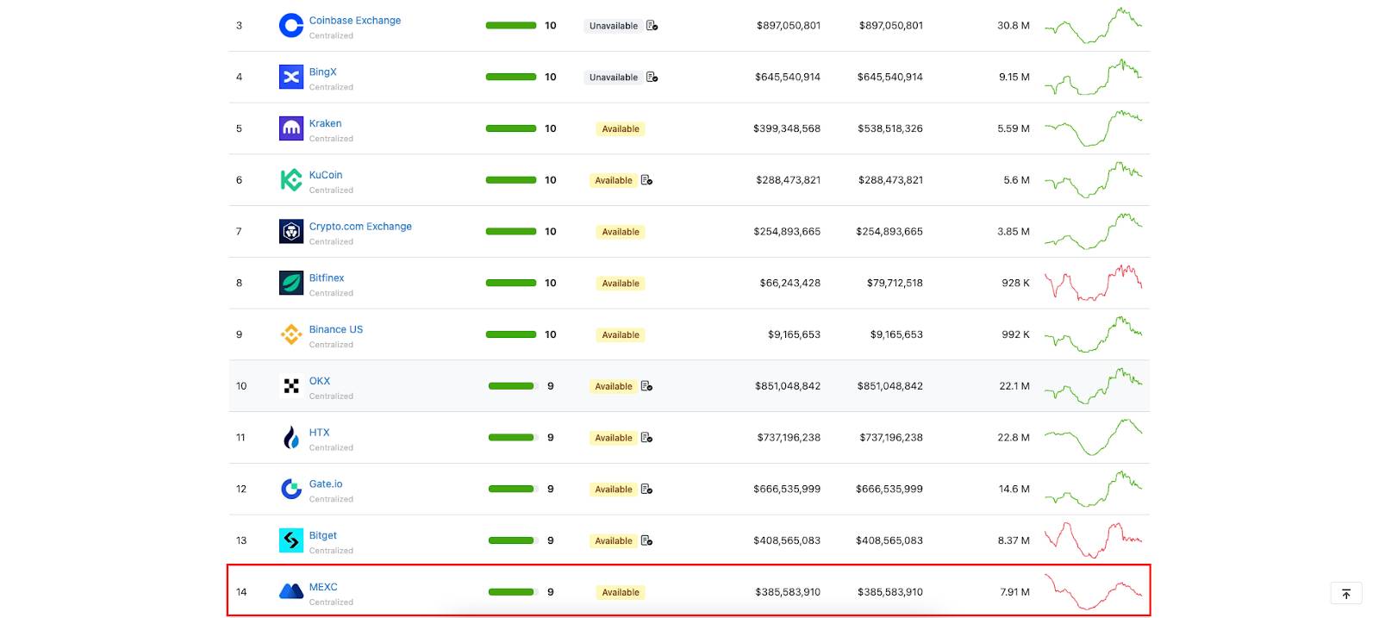Open the KuCoin exchange link
The image size is (1379, 618).
(326, 175)
